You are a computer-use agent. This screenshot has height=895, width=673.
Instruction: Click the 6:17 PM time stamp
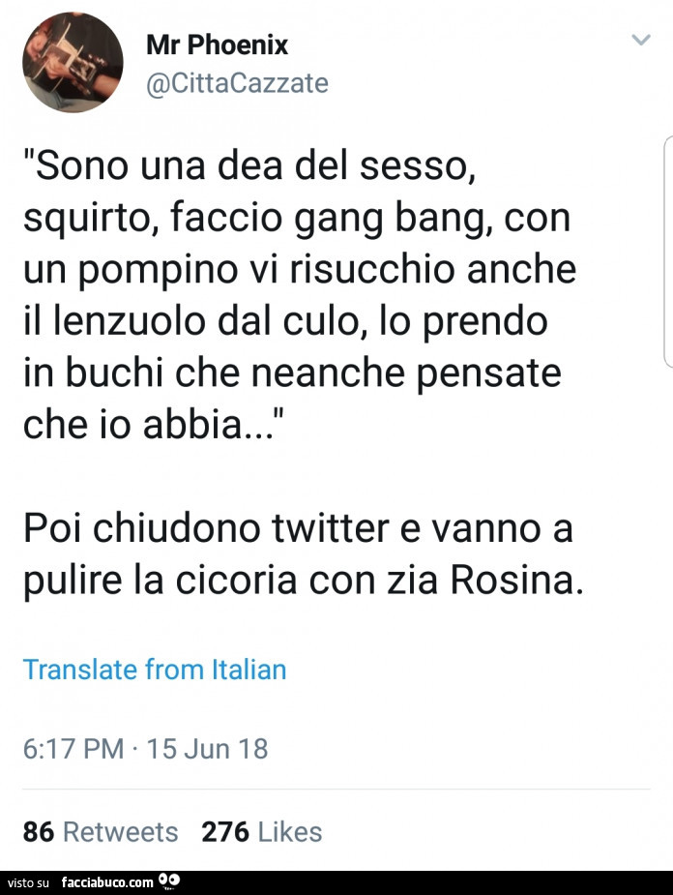73,748
